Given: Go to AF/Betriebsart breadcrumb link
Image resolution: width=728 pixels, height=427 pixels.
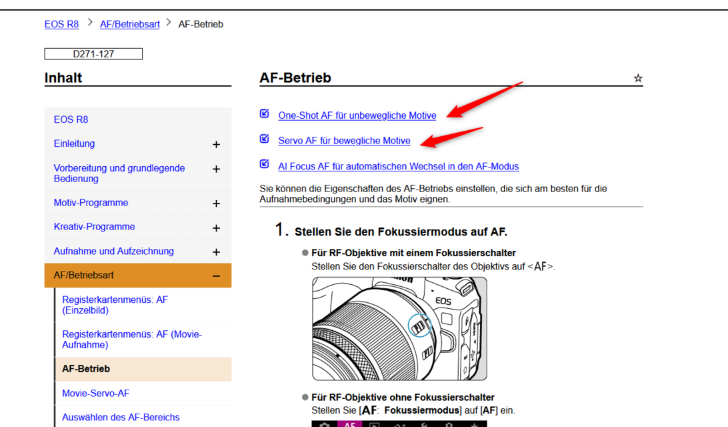Looking at the screenshot, I should pos(130,24).
